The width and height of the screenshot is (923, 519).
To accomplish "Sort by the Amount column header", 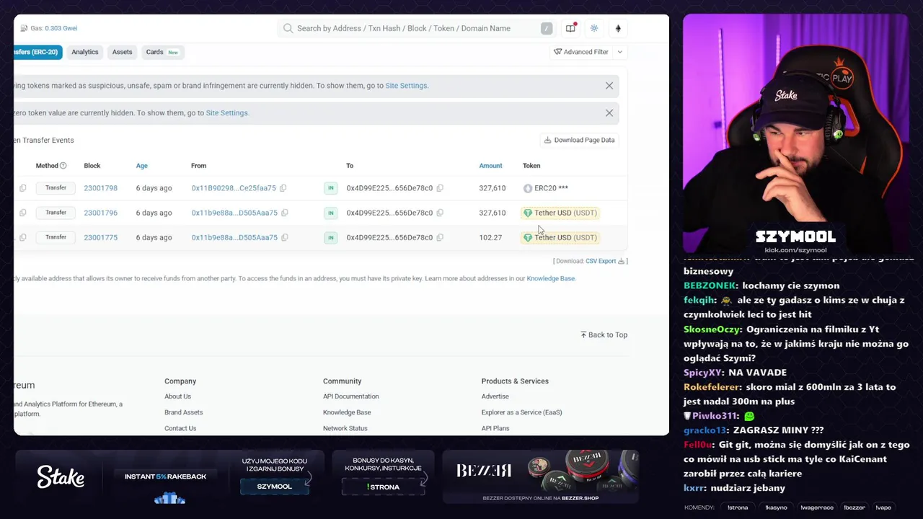I will [491, 166].
